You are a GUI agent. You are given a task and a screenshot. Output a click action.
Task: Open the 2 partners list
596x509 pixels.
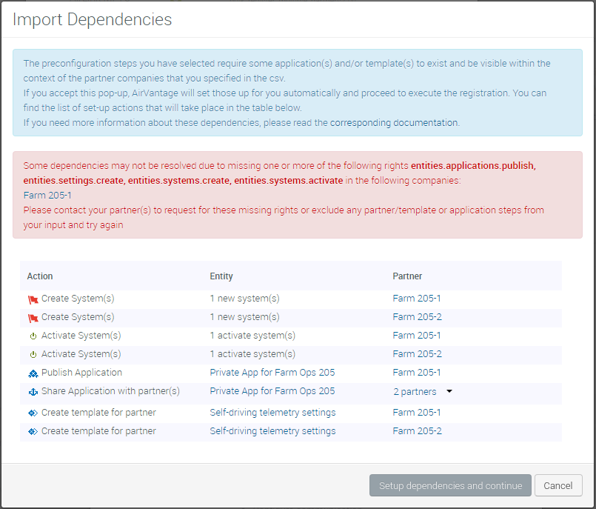(415, 392)
